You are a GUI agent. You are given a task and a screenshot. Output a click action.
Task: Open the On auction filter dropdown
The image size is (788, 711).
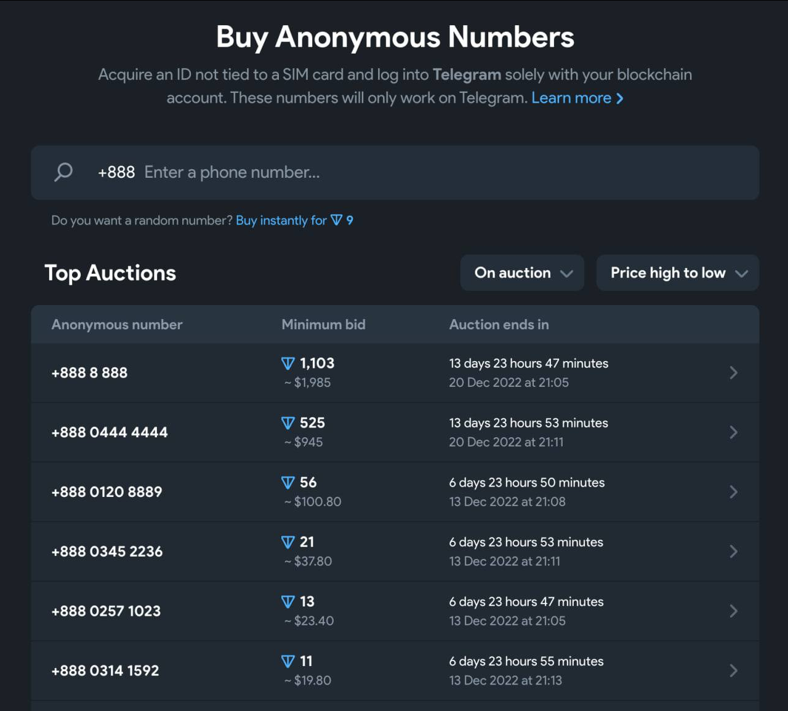522,273
